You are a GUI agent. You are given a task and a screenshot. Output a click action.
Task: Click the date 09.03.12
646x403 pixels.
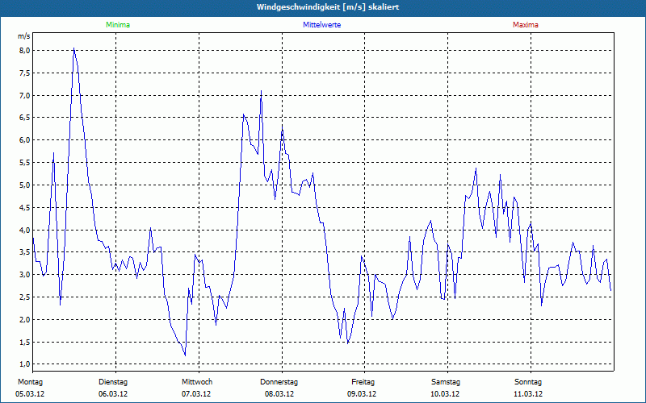pyautogui.click(x=362, y=394)
